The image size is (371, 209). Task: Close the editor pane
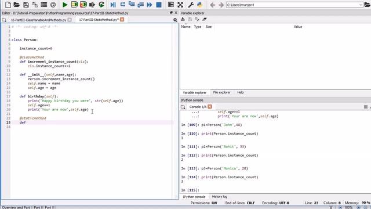click(176, 13)
